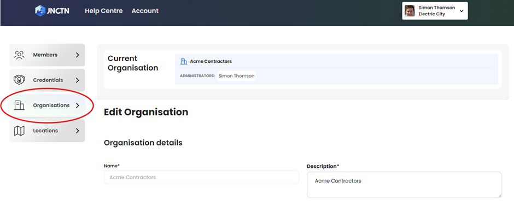The width and height of the screenshot is (514, 205).
Task: Open the Help Centre menu
Action: (103, 11)
